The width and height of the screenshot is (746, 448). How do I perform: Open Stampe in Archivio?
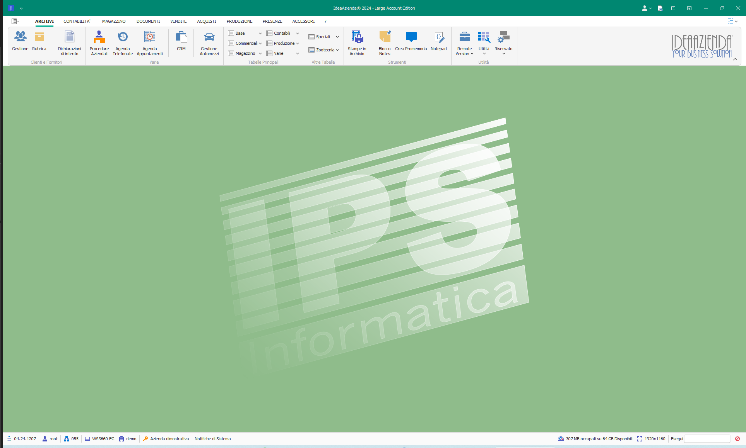[357, 43]
